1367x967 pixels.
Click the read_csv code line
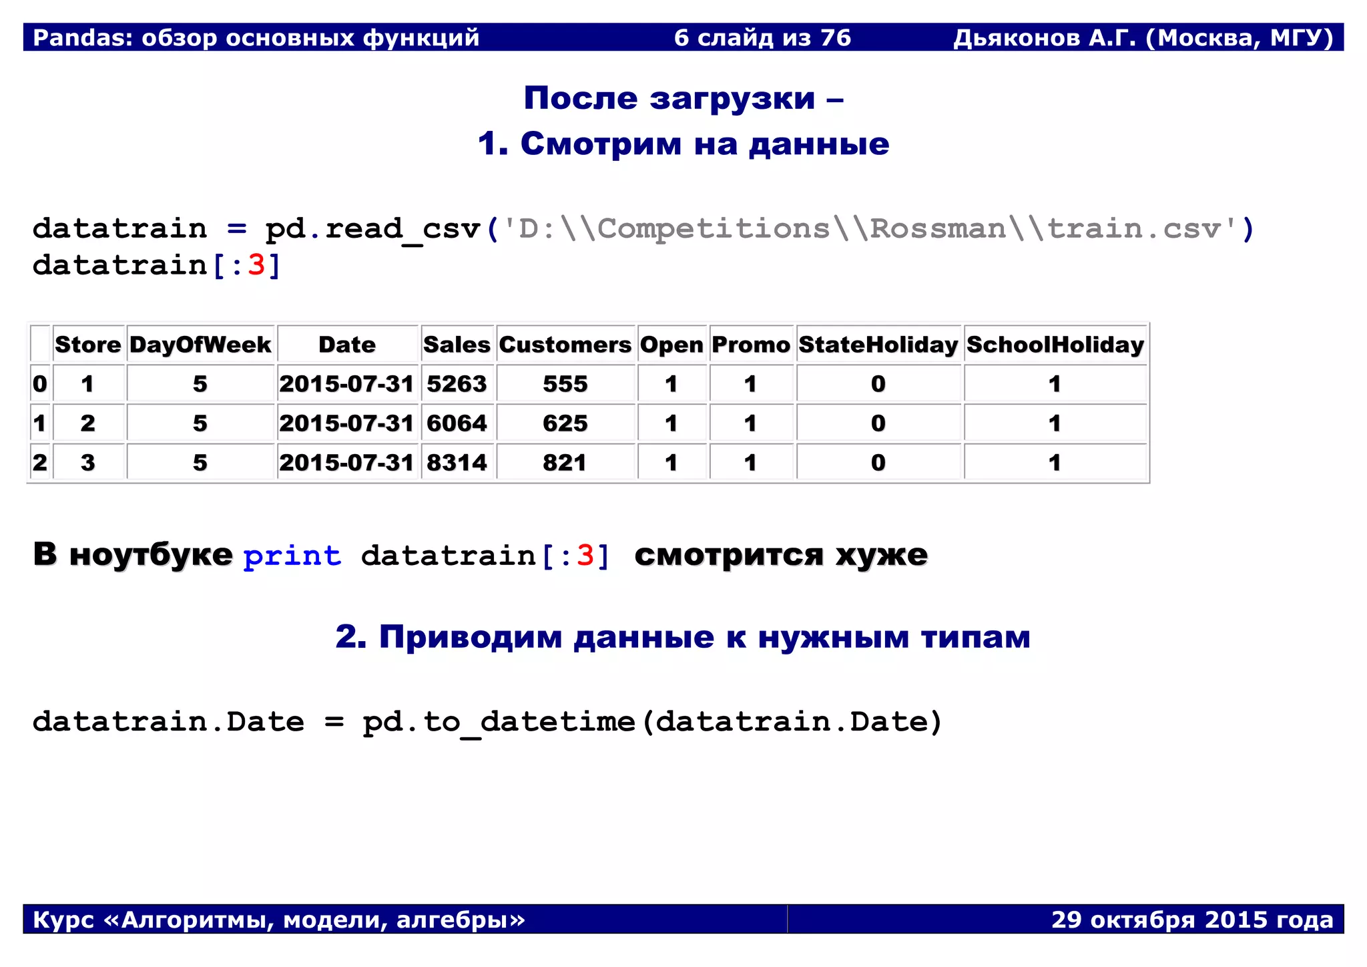click(644, 230)
